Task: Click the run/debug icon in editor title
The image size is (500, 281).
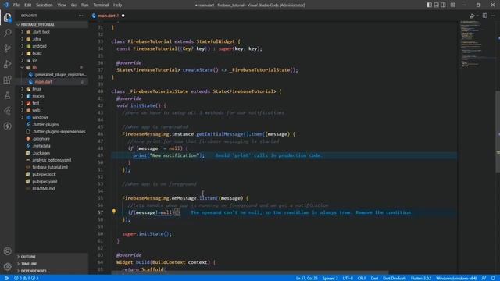Action: tap(472, 16)
